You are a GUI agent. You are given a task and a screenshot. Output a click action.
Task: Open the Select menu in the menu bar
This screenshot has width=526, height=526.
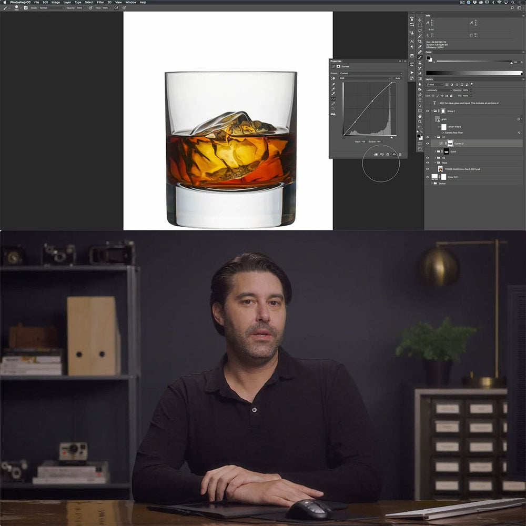[88, 2]
